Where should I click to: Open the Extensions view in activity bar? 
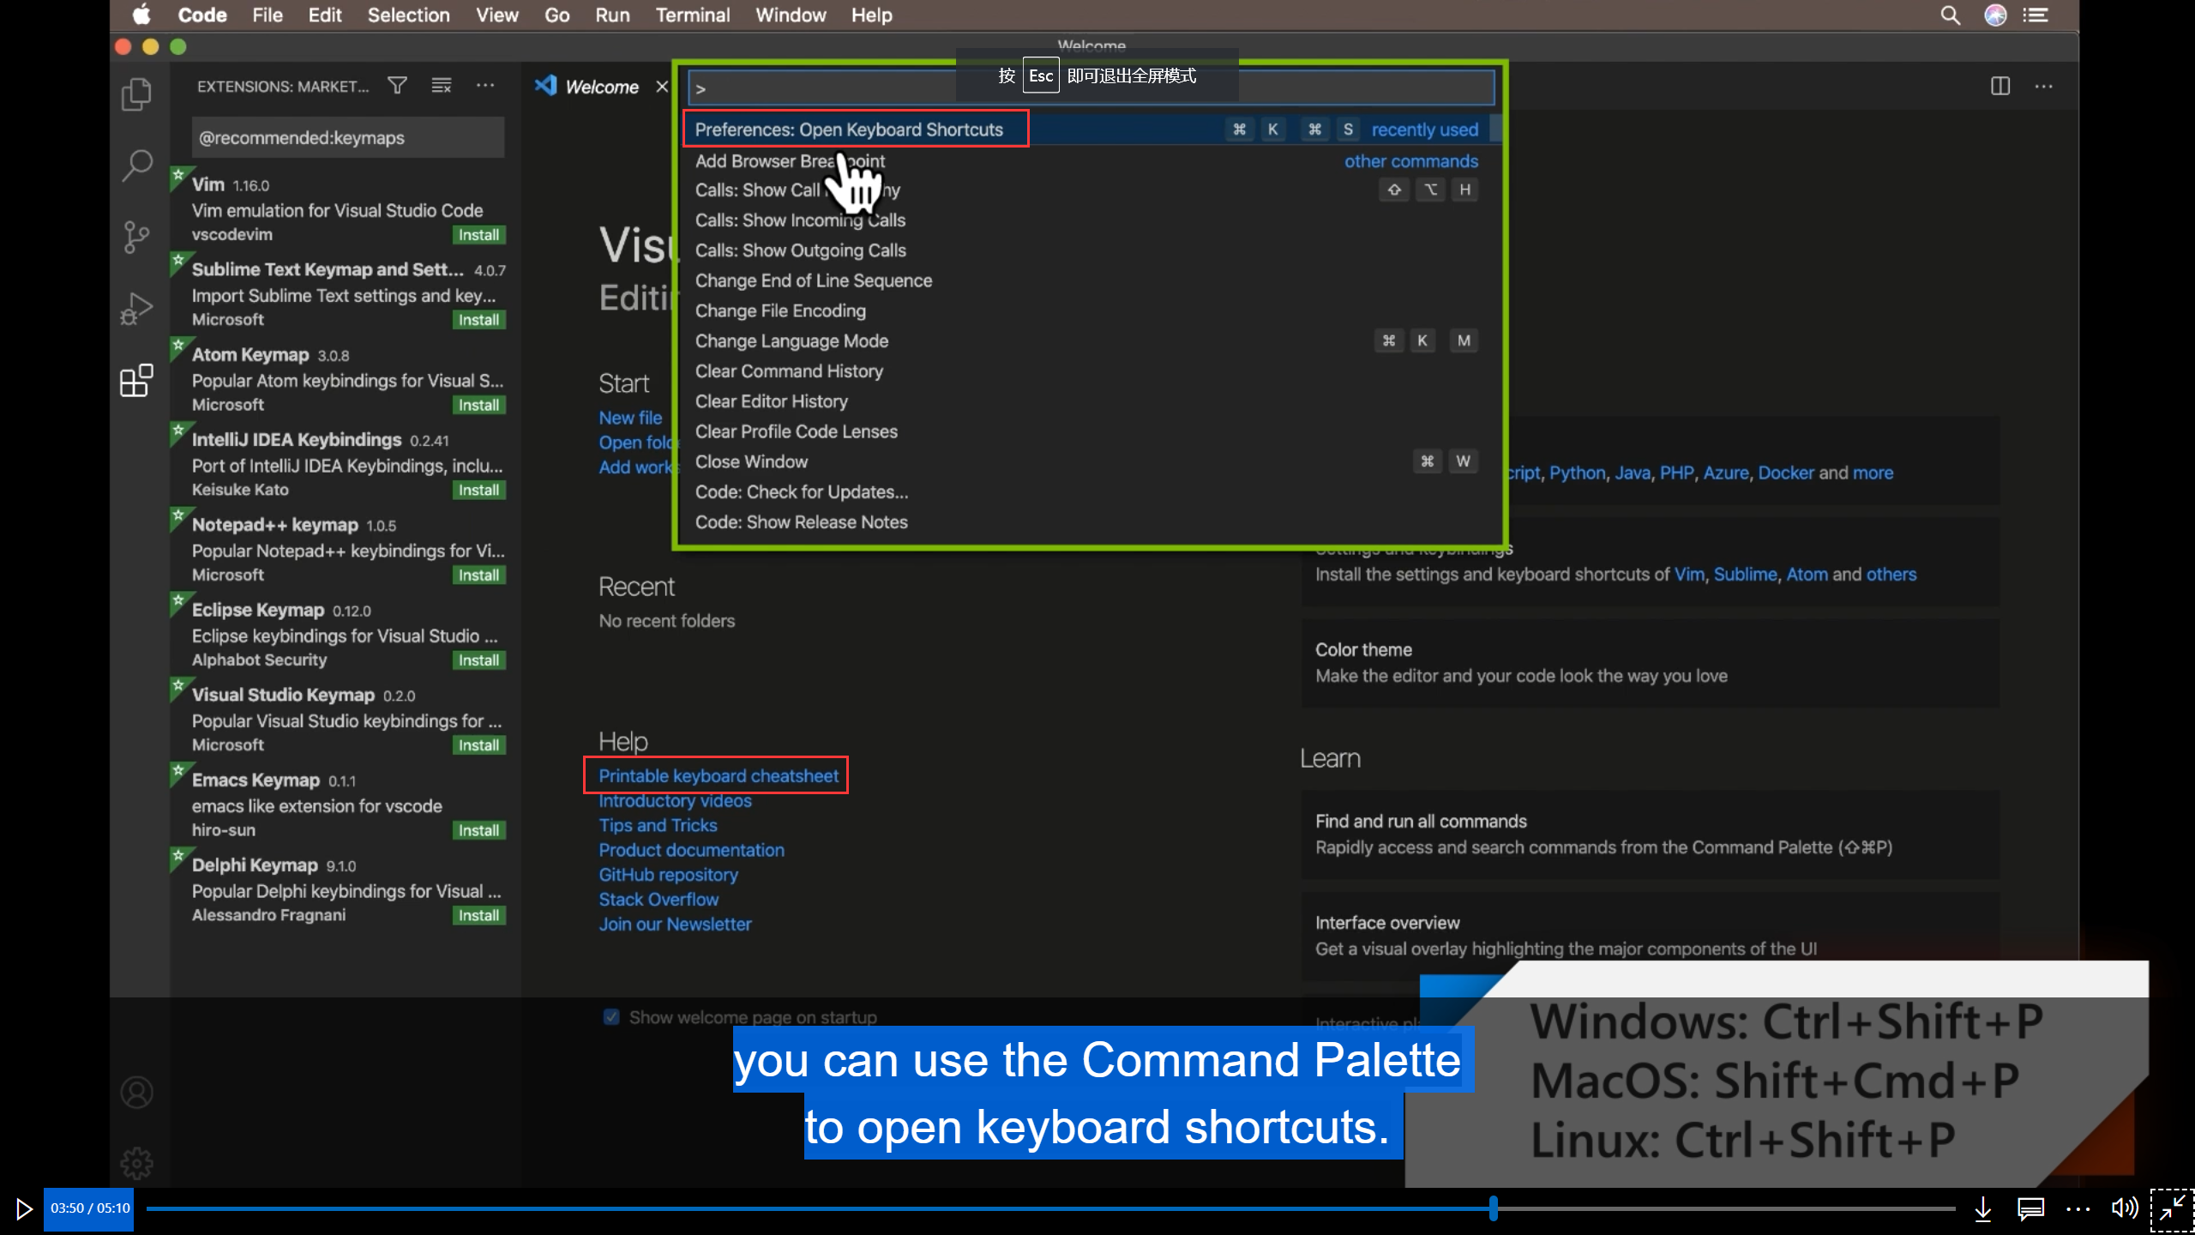(136, 380)
